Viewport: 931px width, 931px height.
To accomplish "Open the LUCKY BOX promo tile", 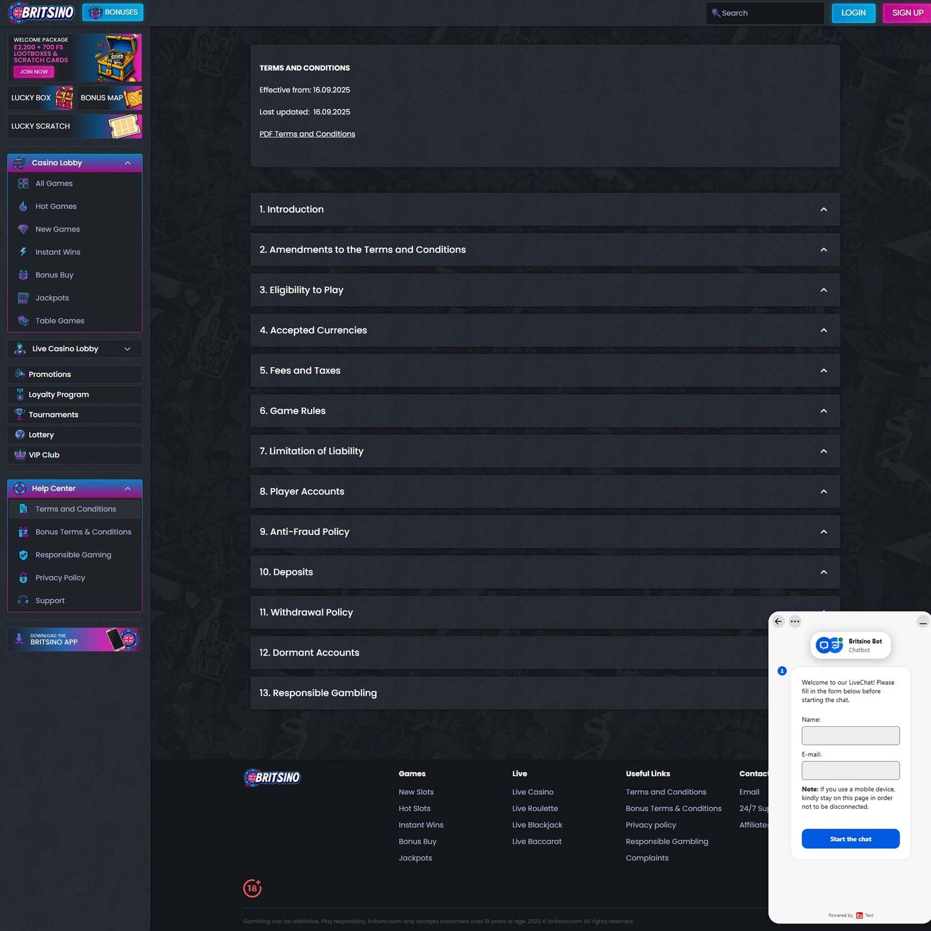I will click(x=41, y=98).
